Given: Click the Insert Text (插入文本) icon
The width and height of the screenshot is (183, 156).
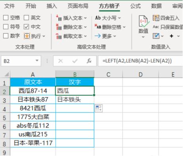Looking at the screenshot, I should coord(59,18).
